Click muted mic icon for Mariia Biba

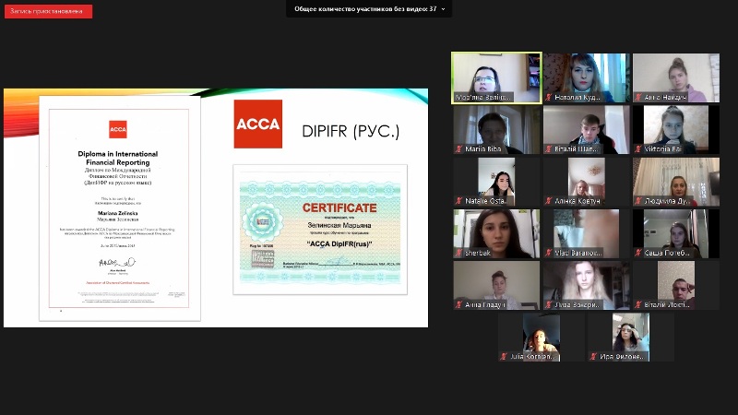[x=458, y=149]
